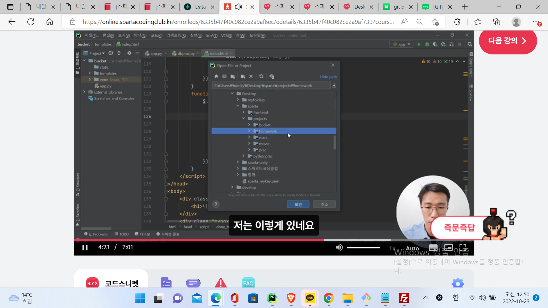The height and width of the screenshot is (308, 548).
Task: Open PyCharm from the Windows taskbar
Action: click(272, 298)
